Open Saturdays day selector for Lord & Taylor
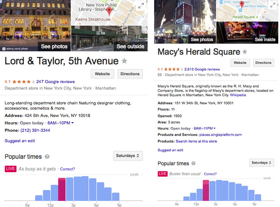Viewport: 280px width, 207px height. pyautogui.click(x=128, y=156)
